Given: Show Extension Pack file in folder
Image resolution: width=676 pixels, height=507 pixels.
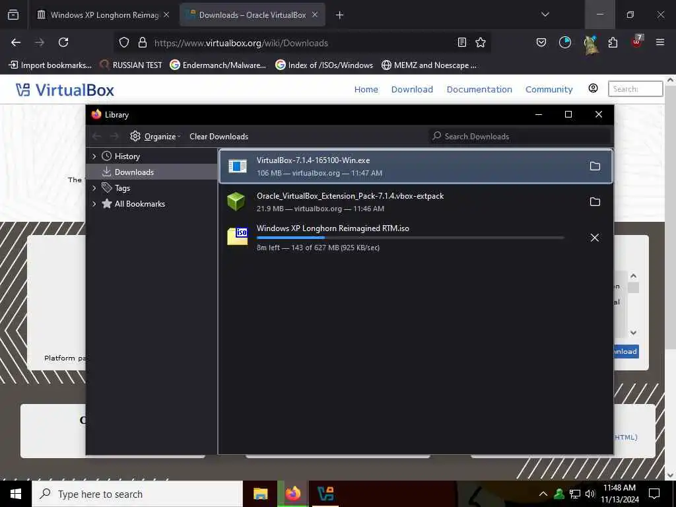Looking at the screenshot, I should pos(595,202).
